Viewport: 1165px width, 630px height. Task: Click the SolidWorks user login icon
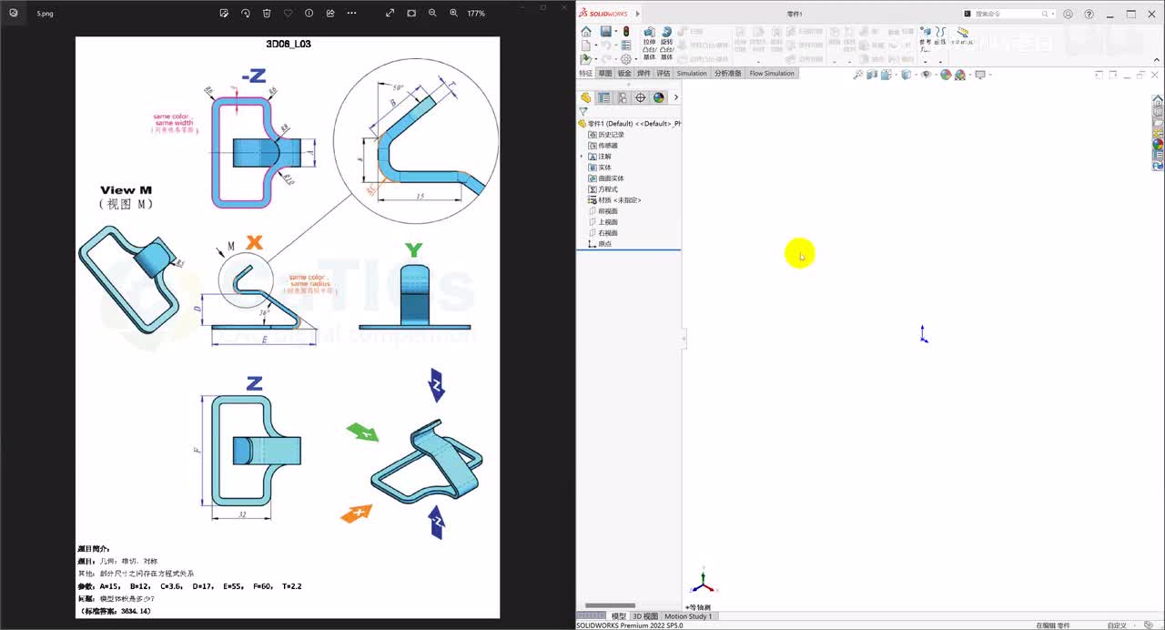[1068, 14]
